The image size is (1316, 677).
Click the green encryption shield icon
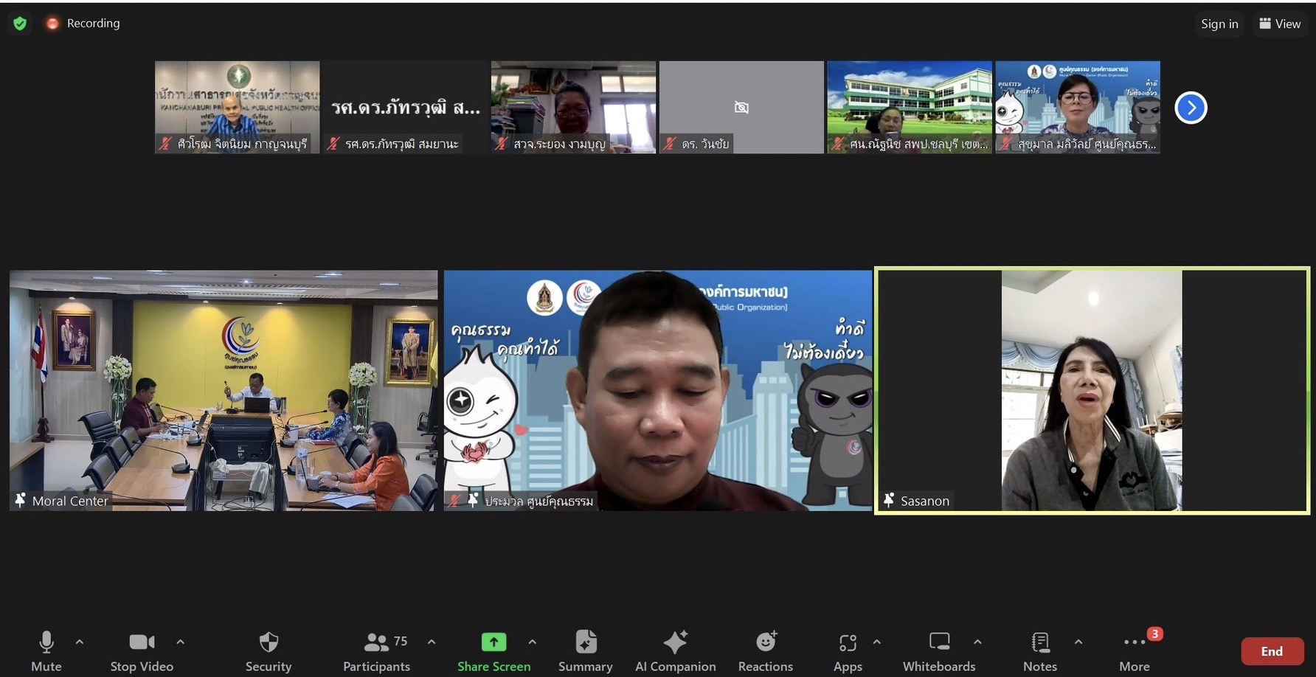click(x=20, y=24)
